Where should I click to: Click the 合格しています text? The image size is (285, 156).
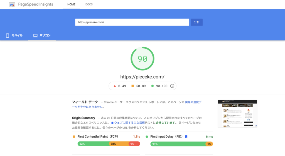tap(165, 123)
